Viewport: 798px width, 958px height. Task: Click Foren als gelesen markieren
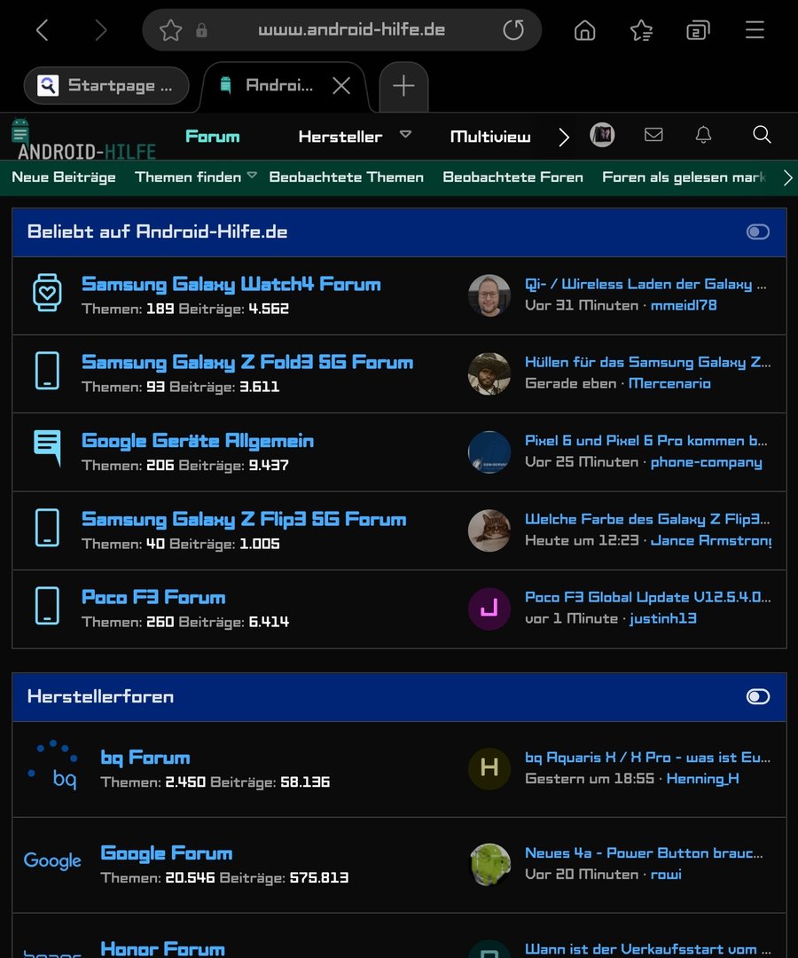[x=684, y=177]
